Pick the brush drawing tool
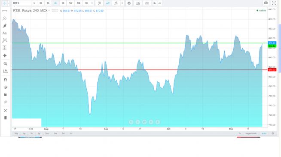The height and width of the screenshot is (157, 281). point(5,26)
